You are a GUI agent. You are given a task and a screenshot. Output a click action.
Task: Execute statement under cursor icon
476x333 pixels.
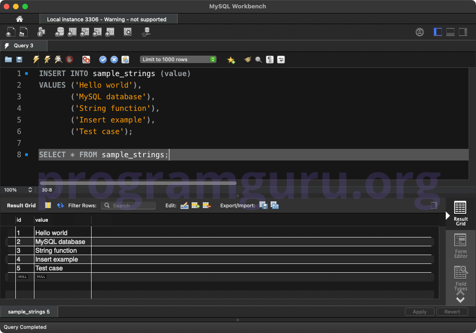[47, 59]
